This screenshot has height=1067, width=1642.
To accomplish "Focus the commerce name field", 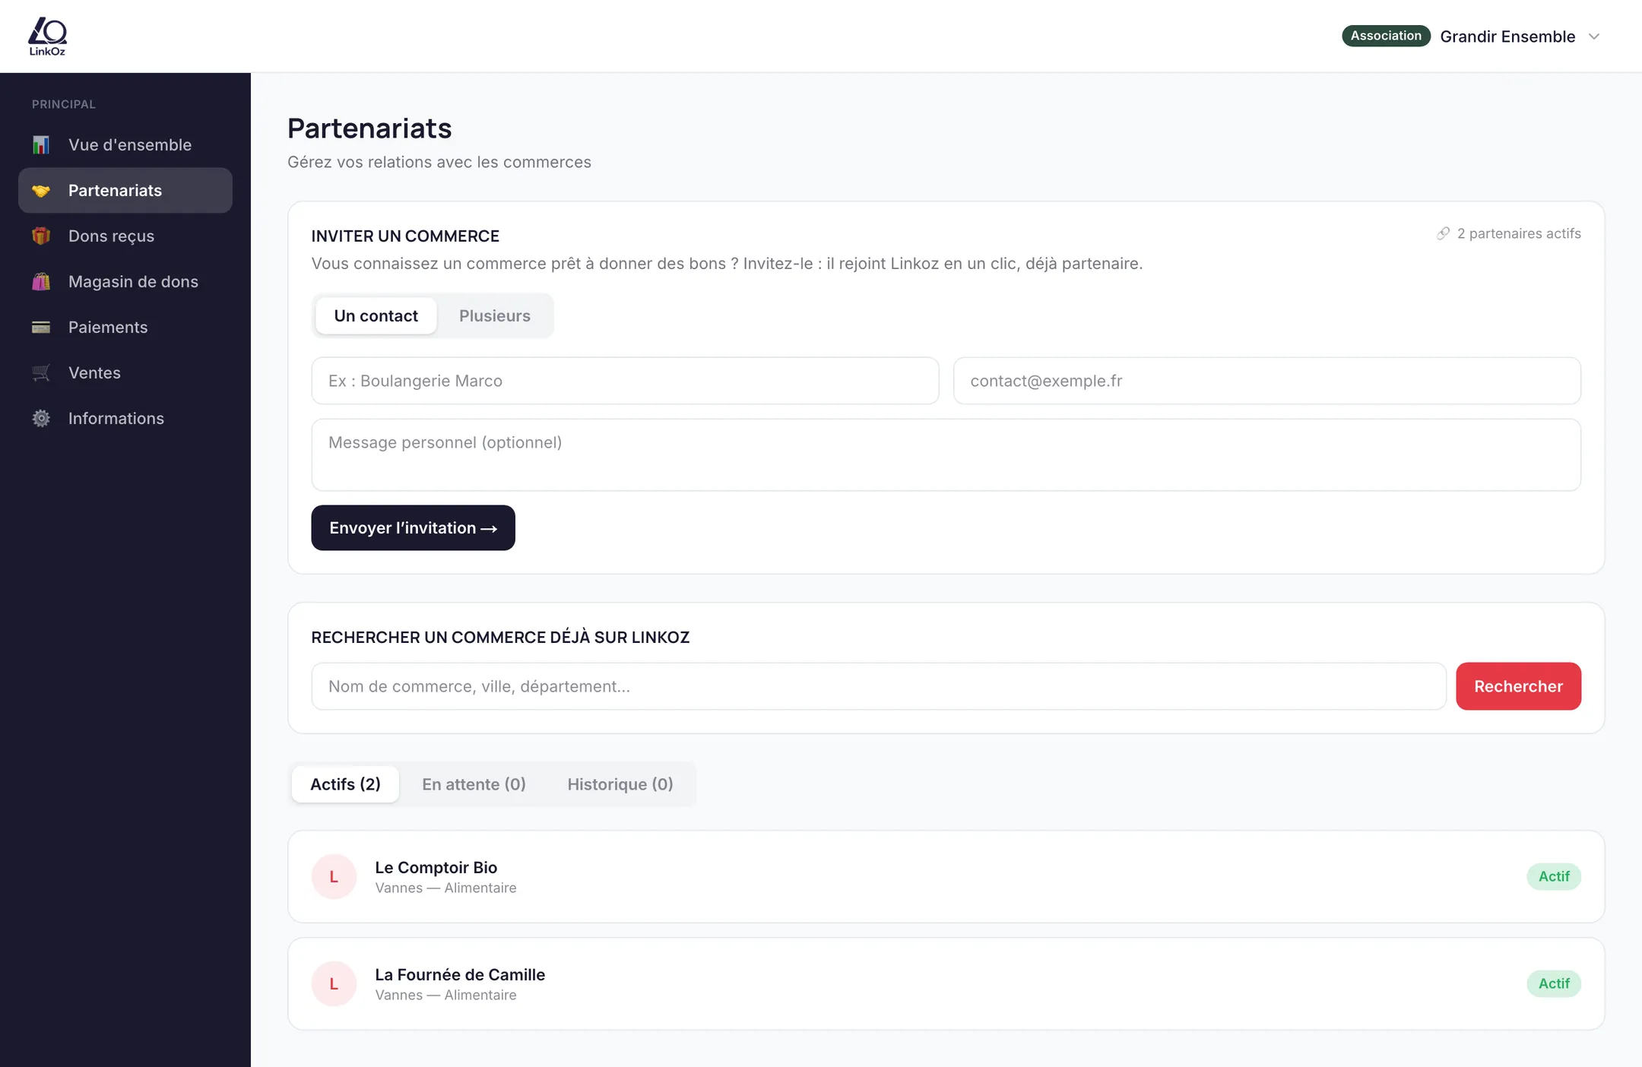I will click(x=625, y=381).
